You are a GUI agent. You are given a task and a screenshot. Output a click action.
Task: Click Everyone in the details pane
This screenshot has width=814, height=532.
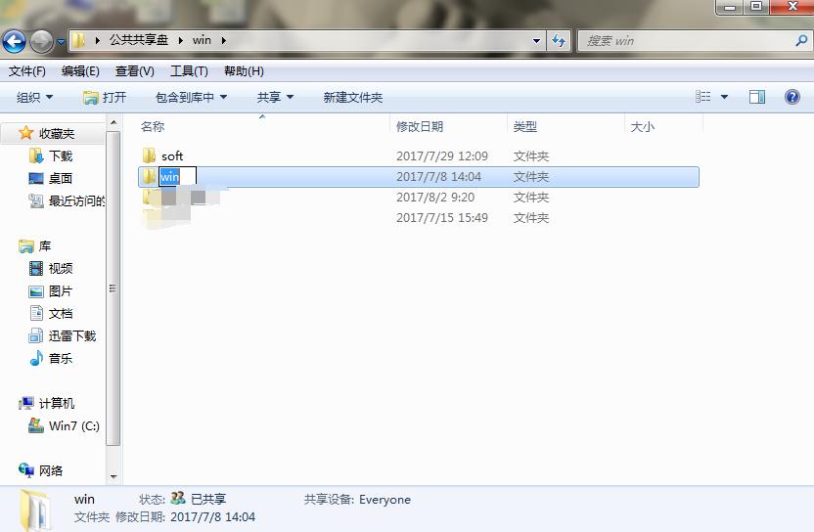click(384, 500)
